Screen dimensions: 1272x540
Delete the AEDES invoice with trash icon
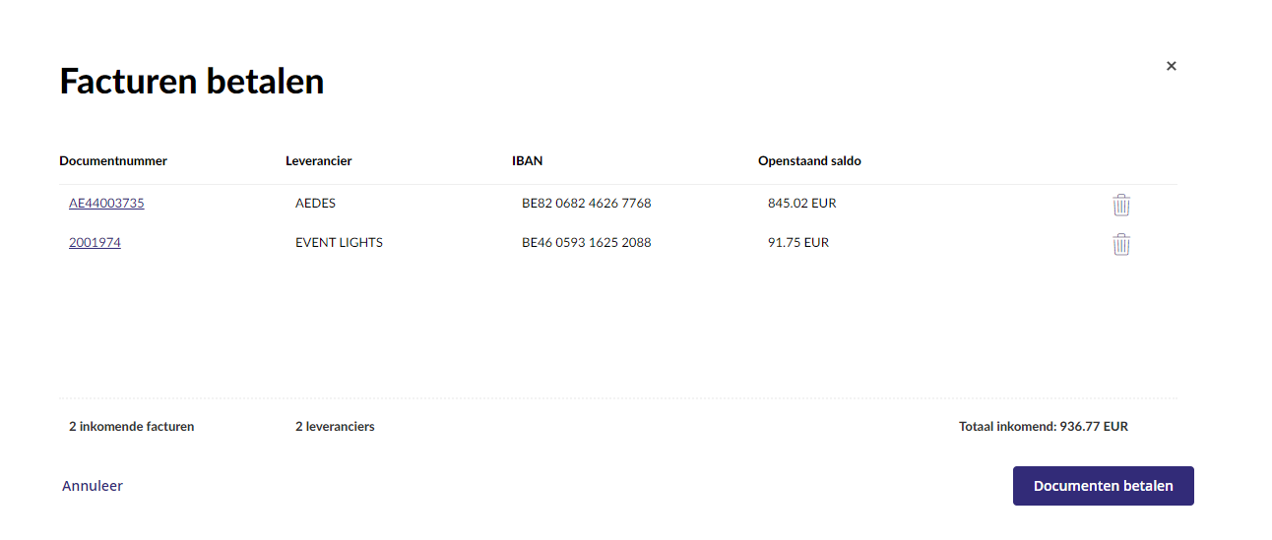(1121, 205)
